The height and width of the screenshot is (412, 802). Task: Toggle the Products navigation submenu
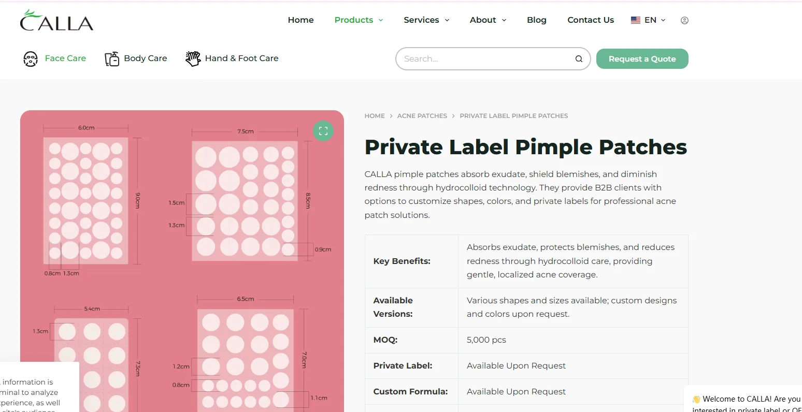tap(354, 20)
